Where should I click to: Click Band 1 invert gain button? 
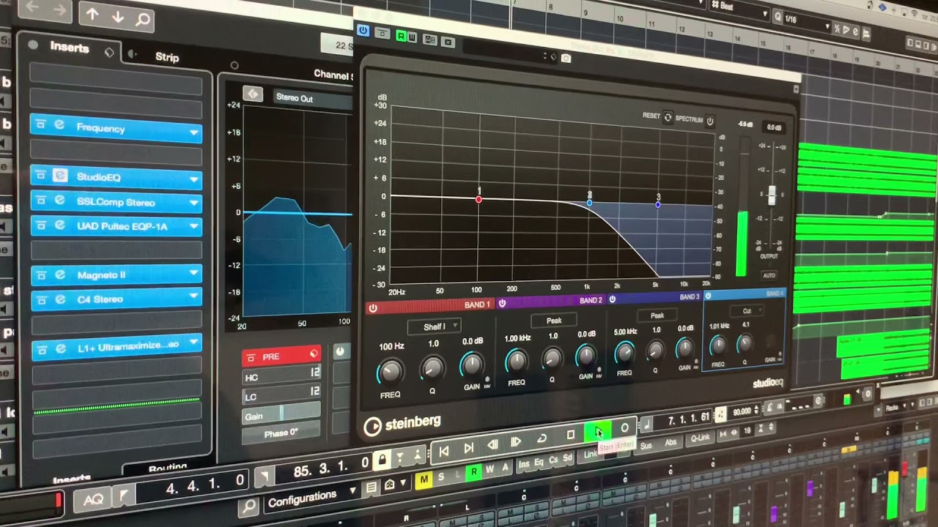click(x=487, y=380)
